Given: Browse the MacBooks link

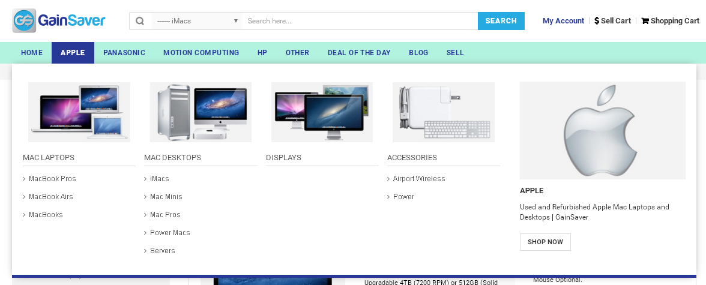Looking at the screenshot, I should [46, 215].
